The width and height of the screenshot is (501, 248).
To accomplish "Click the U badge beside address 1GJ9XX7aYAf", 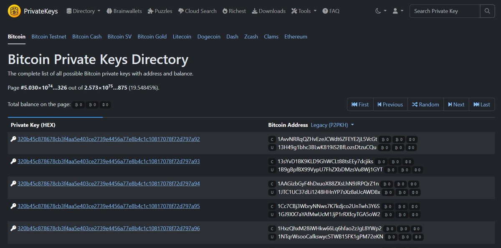I will pos(272,215).
